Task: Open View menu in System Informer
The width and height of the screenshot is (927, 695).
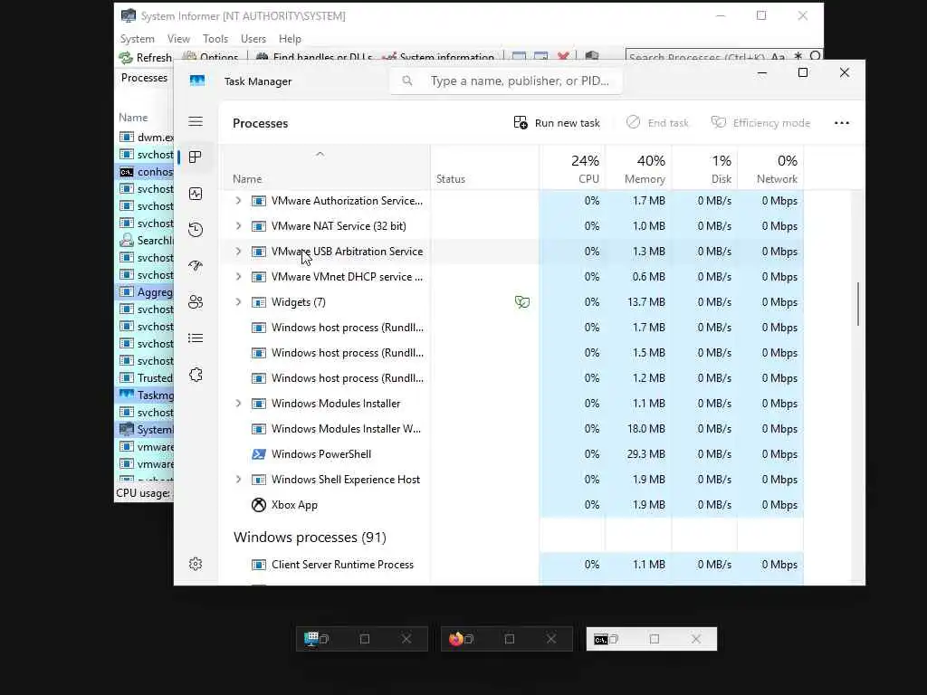Action: click(x=178, y=38)
